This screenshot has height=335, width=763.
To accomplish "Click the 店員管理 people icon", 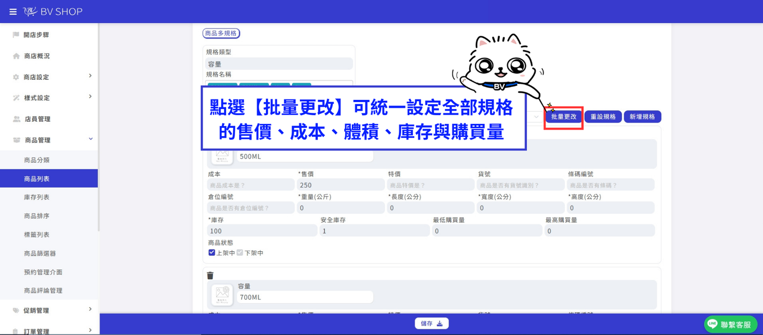I will pos(16,119).
